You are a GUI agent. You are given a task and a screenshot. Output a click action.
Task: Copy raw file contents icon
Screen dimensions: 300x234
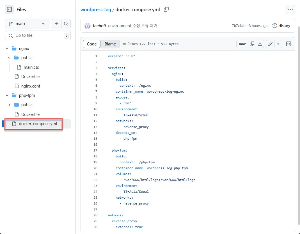tap(252, 44)
